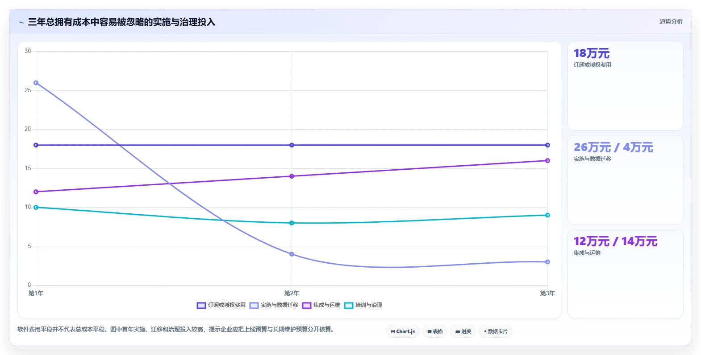Select the 集成与运维 data point at 第2年
701x355 pixels.
tap(292, 176)
